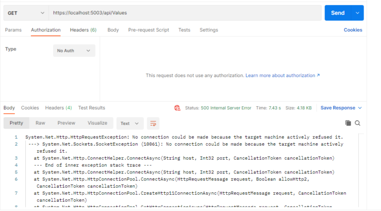Select the request Body tab
381x211 pixels.
pos(113,30)
